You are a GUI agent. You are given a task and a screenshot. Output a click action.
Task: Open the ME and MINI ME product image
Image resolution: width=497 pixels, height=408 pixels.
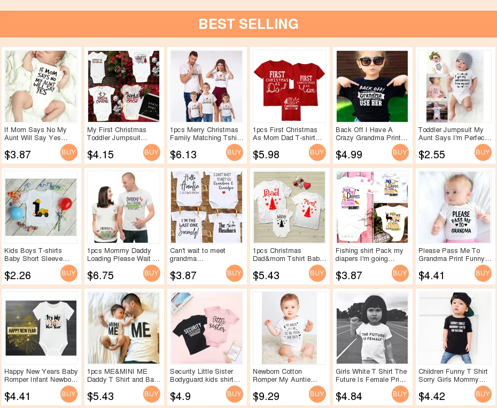123,328
